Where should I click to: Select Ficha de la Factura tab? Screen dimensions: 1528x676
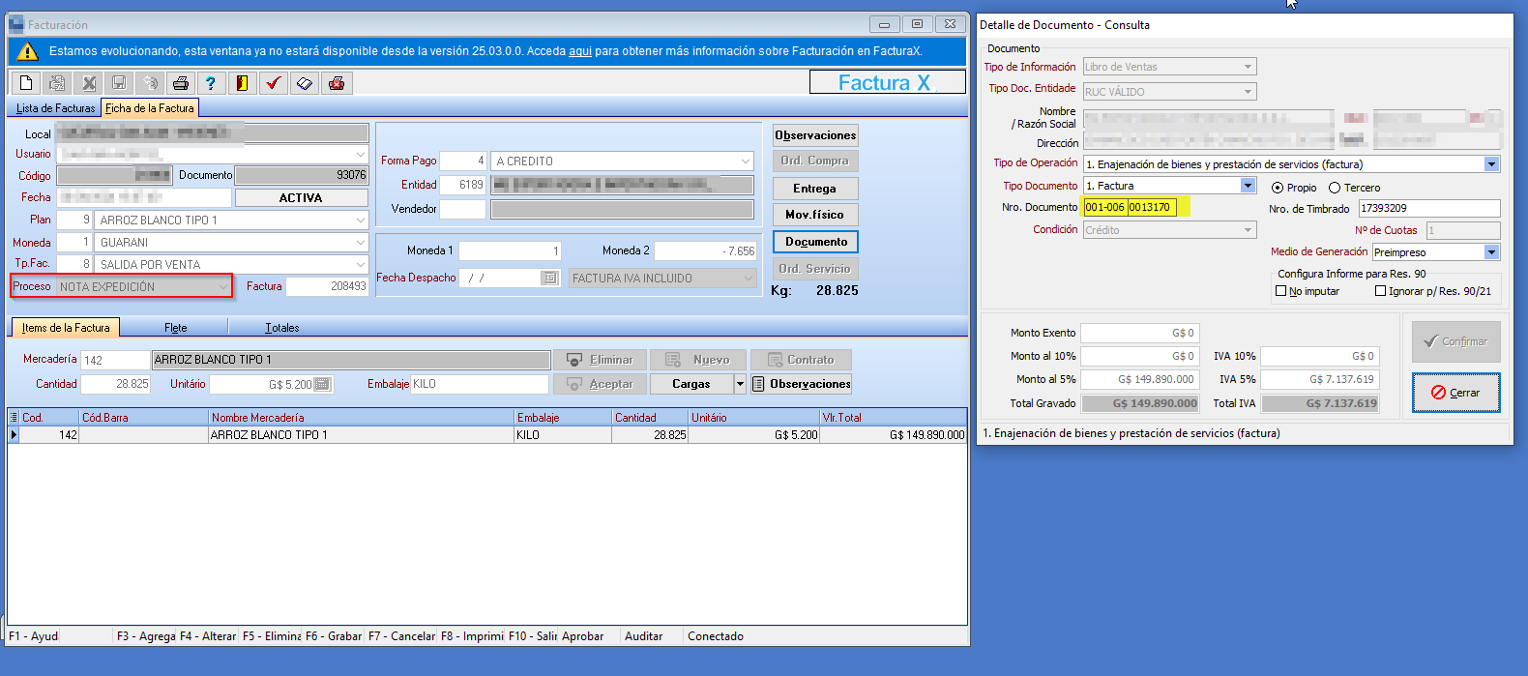point(150,108)
